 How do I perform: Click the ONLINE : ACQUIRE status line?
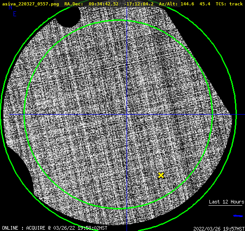(54, 228)
